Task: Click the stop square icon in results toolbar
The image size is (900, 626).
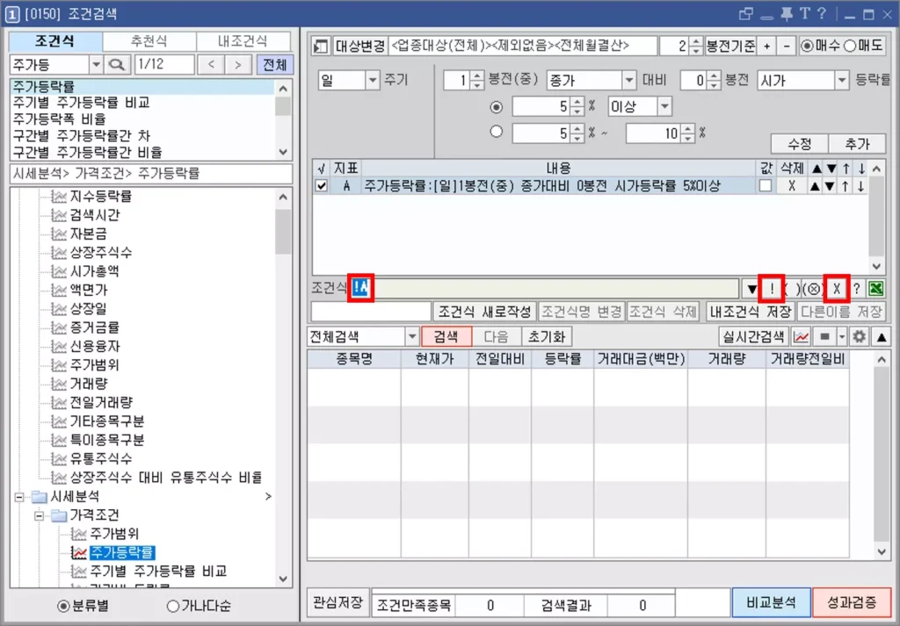Action: point(824,336)
